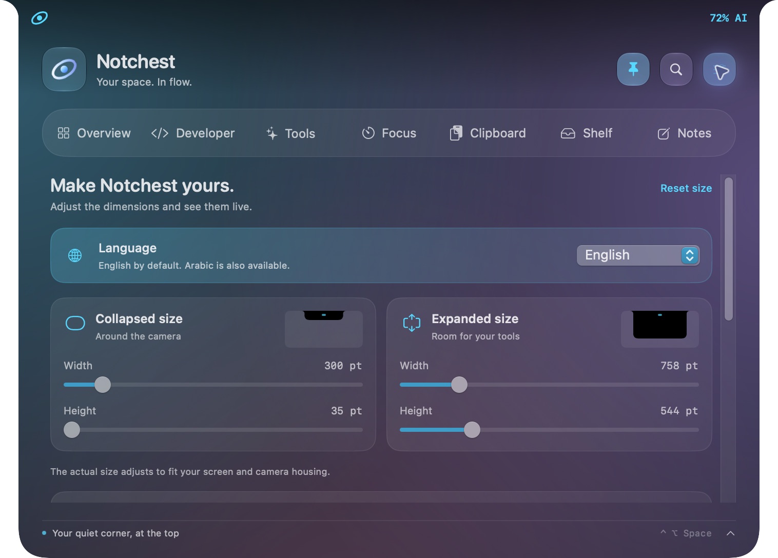This screenshot has height=558, width=778.
Task: Open the Notes tab
Action: 685,133
